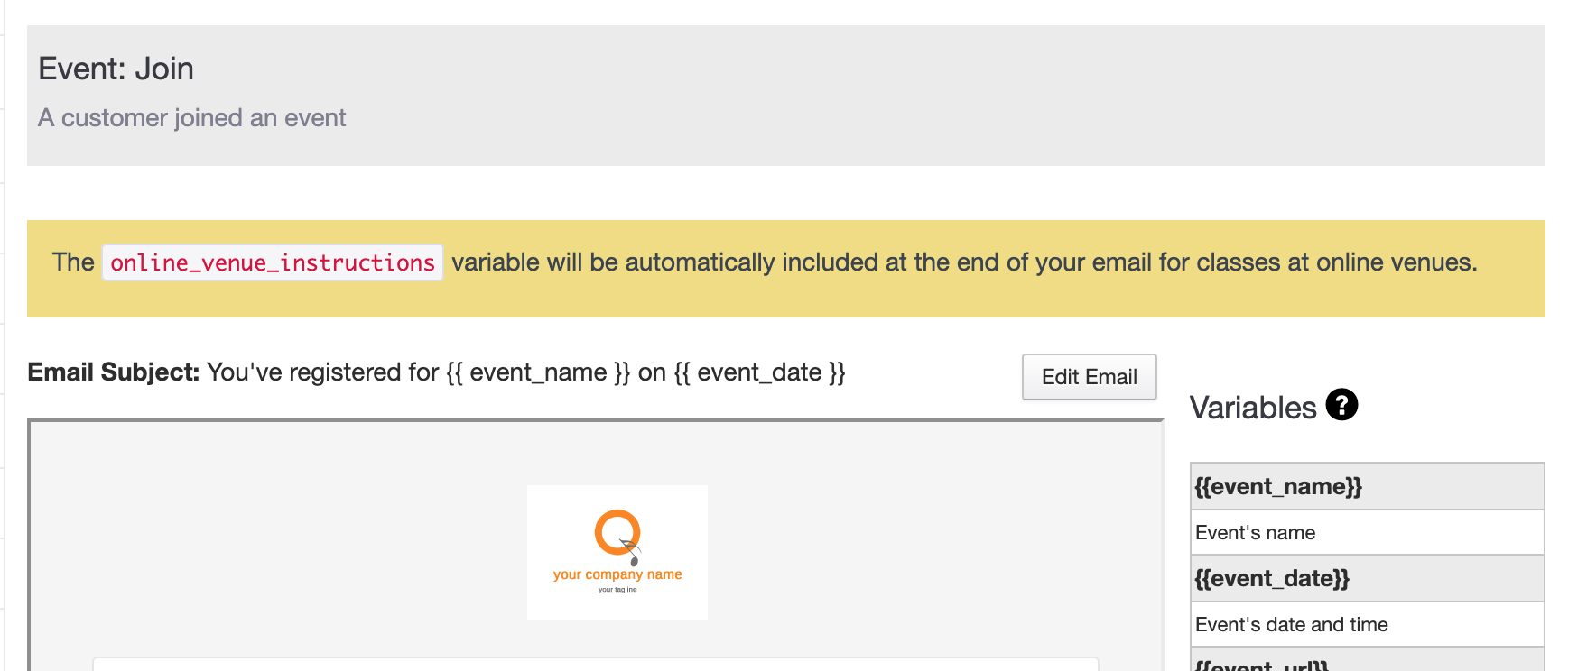Open the Variables help question mark icon
Viewport: 1587px width, 671px height.
point(1341,405)
